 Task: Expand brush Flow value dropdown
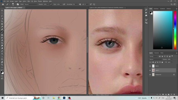click(61, 4)
